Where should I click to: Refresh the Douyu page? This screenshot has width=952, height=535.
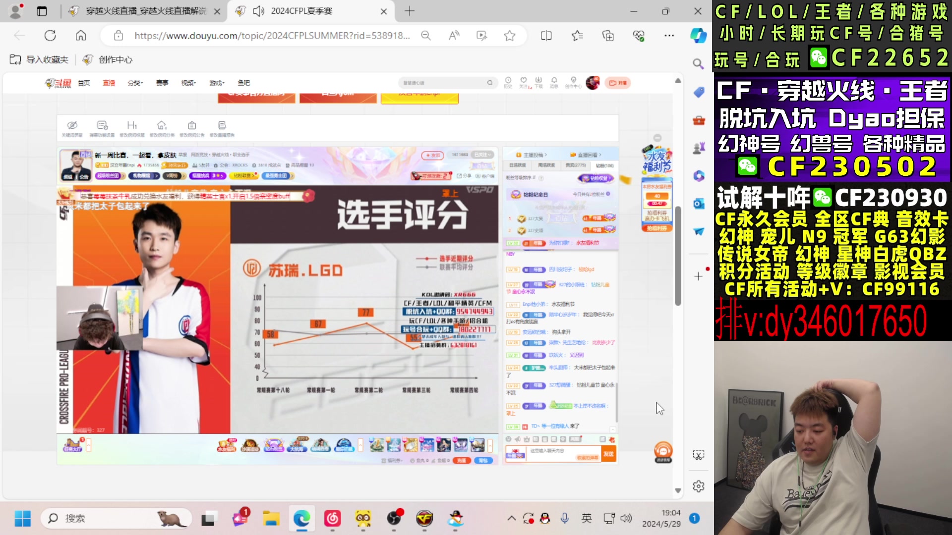50,36
